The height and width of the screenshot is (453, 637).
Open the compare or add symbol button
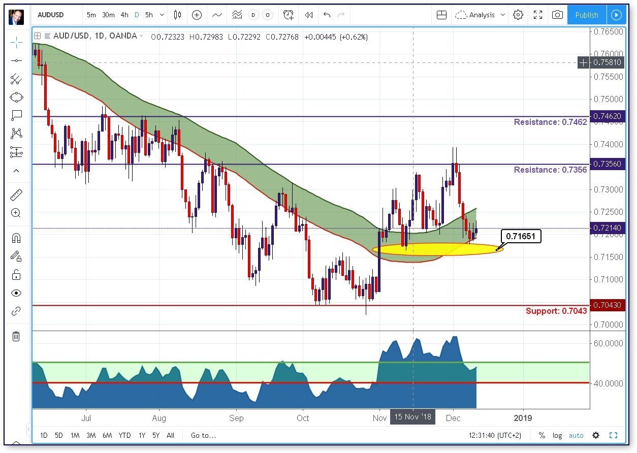(197, 15)
